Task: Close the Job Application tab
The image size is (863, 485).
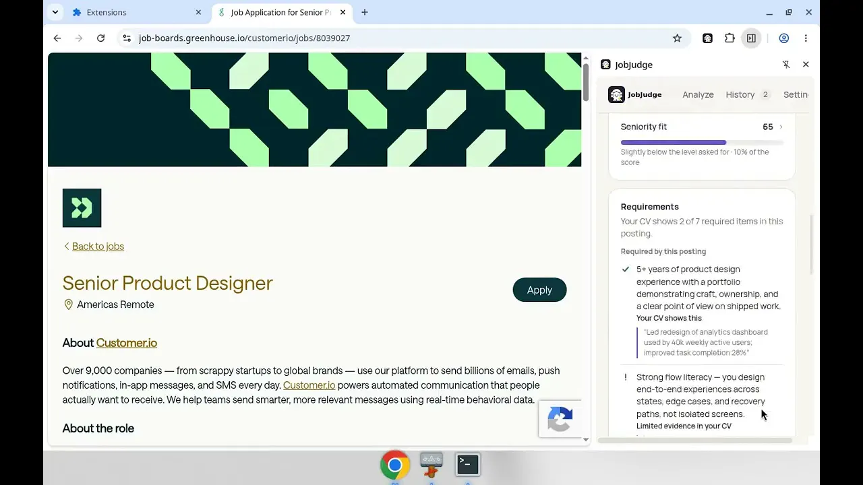Action: [x=343, y=12]
